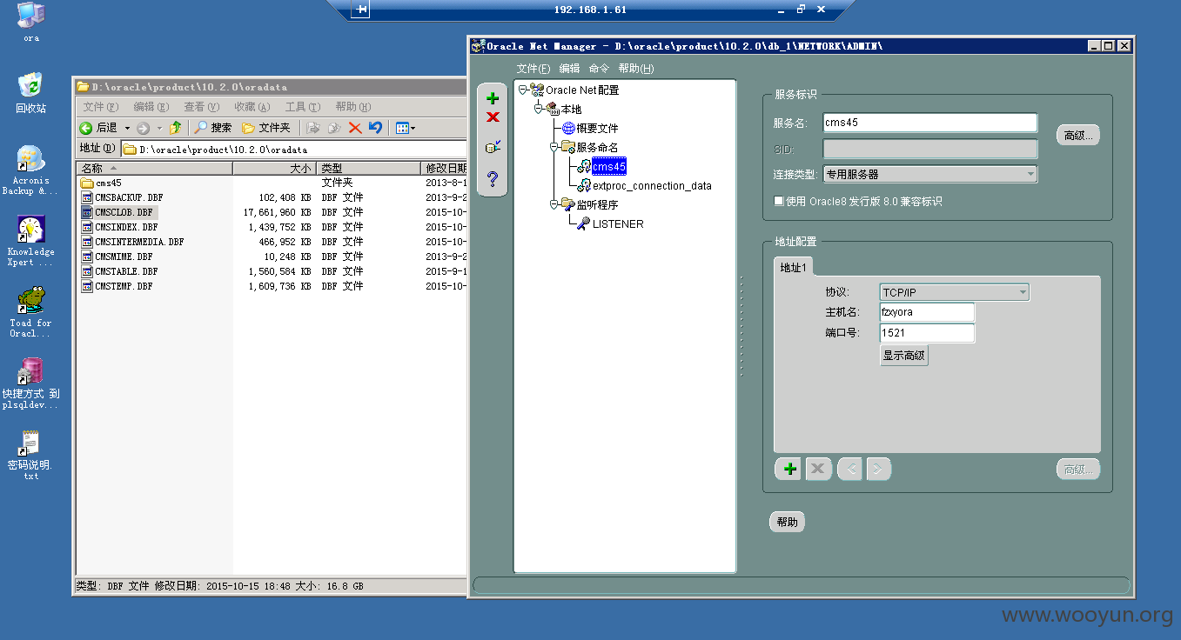The height and width of the screenshot is (640, 1181).
Task: Open Net Manager 帮助(H) menu
Action: tap(636, 69)
